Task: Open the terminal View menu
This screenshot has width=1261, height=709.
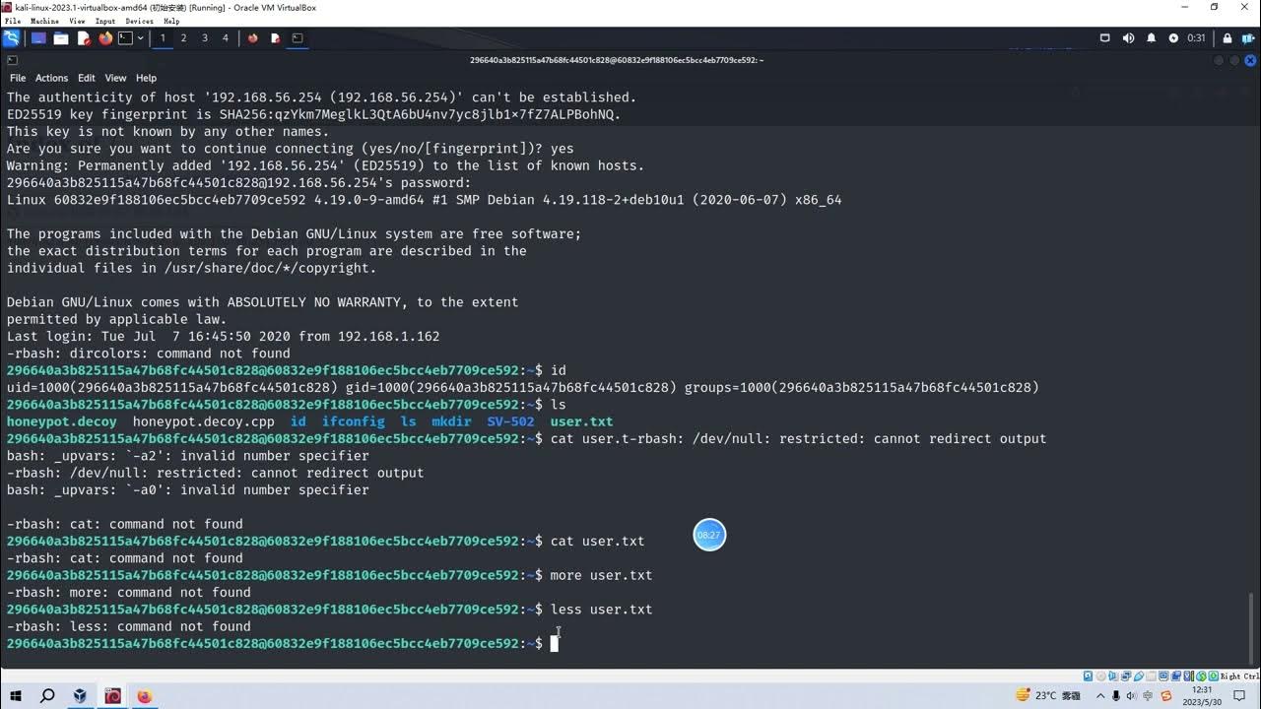Action: [115, 78]
